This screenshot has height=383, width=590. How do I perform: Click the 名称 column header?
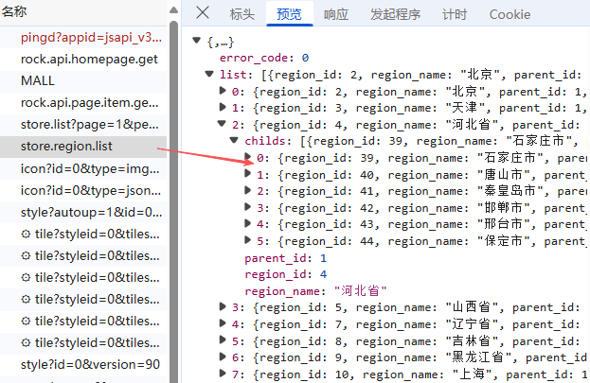(83, 11)
